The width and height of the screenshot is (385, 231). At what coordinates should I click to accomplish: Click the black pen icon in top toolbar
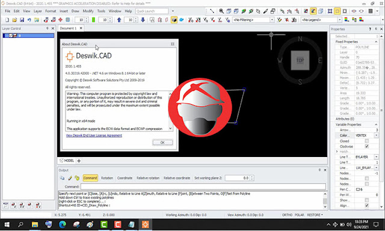265,11
